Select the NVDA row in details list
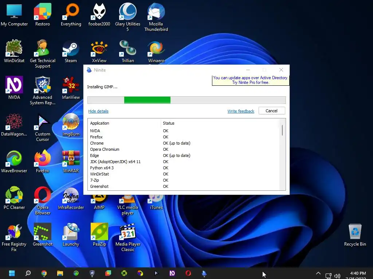This screenshot has height=279, width=373. (183, 131)
